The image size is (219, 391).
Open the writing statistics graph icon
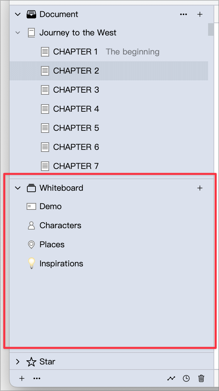[x=171, y=378]
